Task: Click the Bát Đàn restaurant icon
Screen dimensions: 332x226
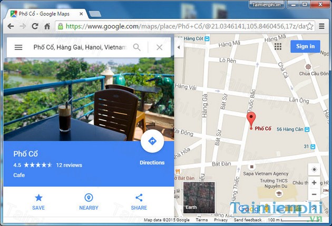Action: pyautogui.click(x=178, y=171)
